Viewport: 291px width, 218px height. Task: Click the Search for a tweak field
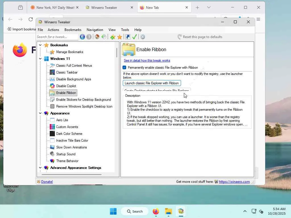57,37
